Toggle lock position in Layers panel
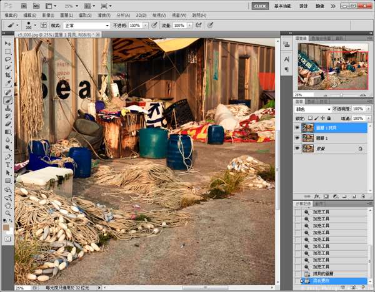This screenshot has width=375, height=292. 323,118
